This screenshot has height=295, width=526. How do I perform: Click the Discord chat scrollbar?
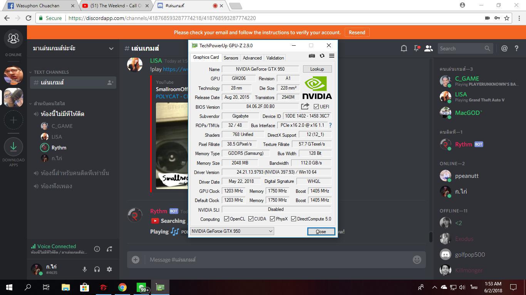click(431, 237)
